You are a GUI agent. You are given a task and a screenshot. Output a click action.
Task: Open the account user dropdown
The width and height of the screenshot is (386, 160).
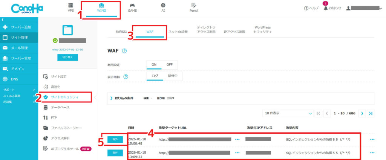point(364,8)
